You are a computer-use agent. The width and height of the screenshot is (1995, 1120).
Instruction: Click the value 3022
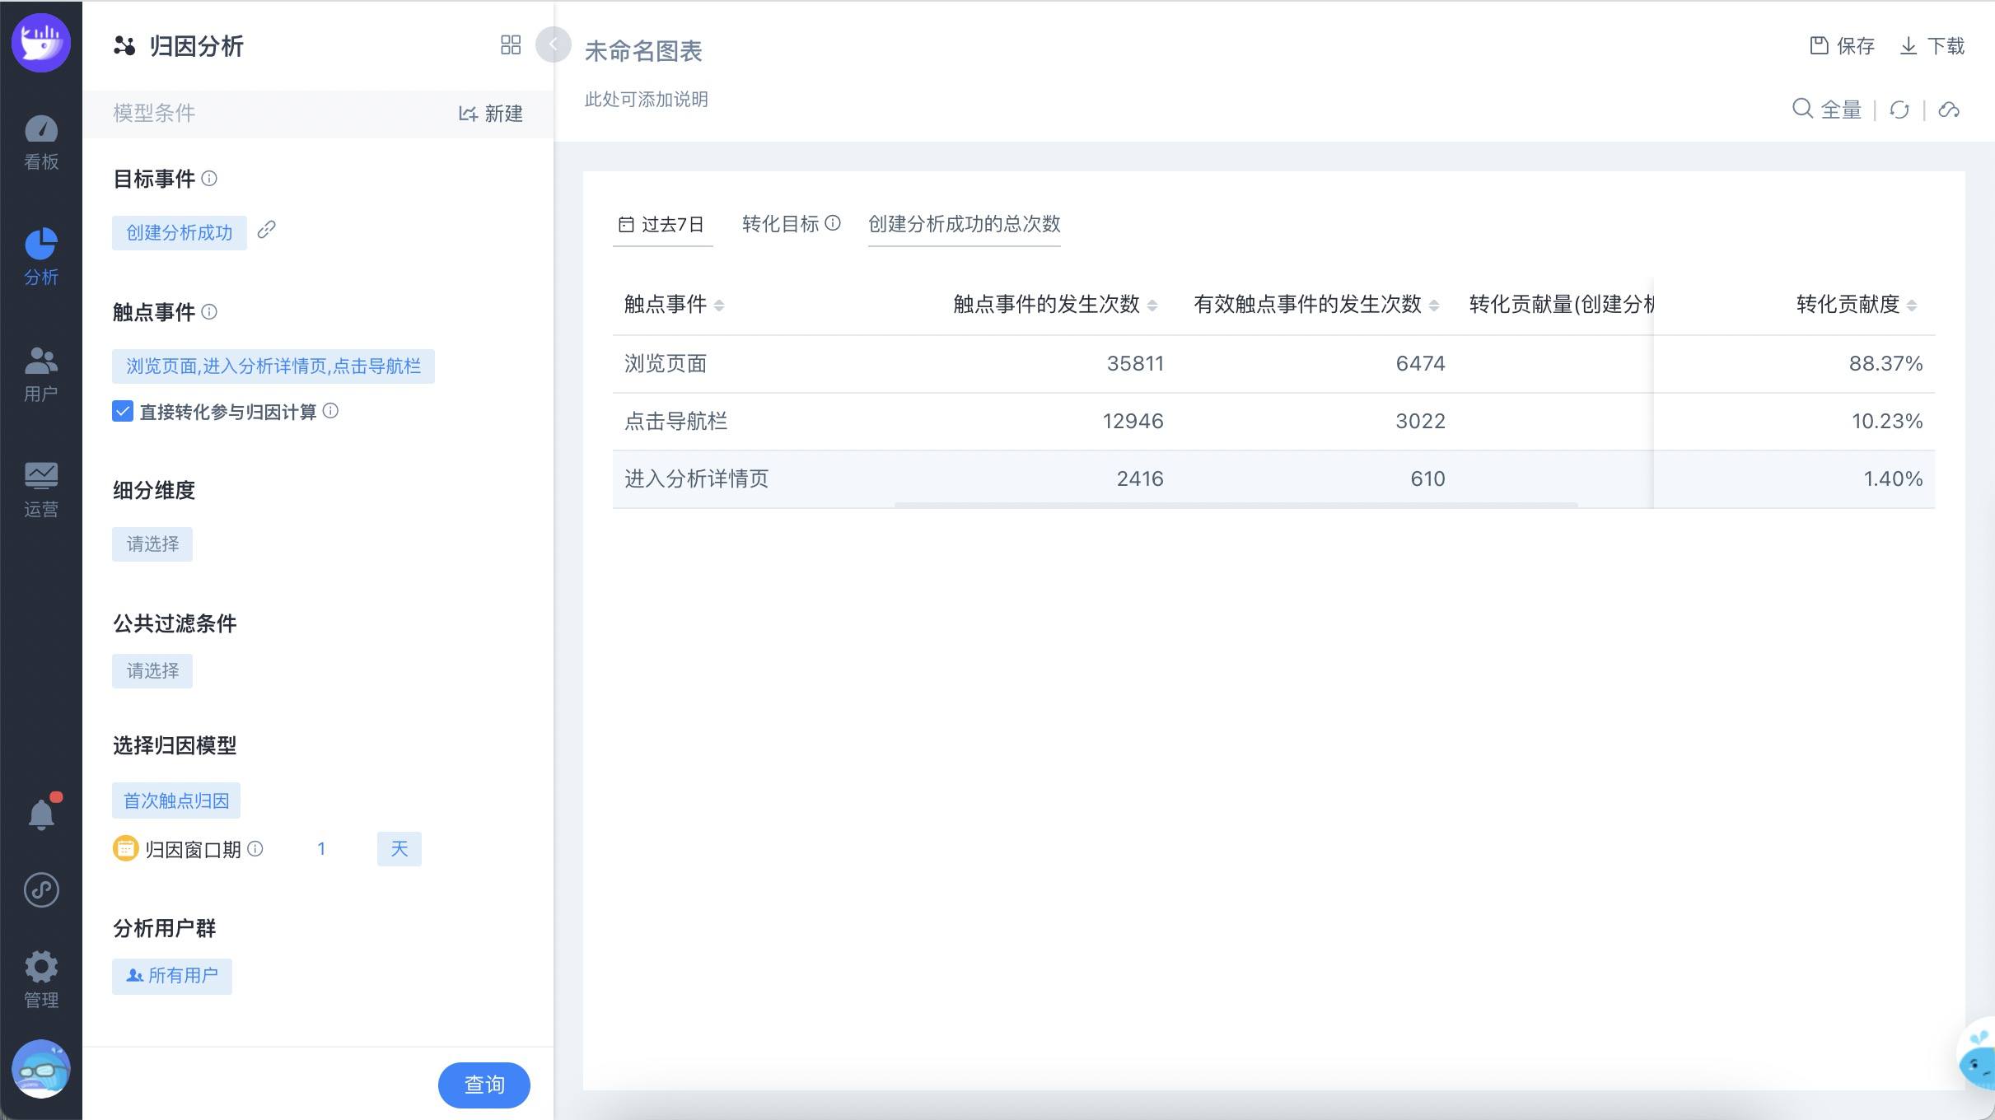[1420, 422]
